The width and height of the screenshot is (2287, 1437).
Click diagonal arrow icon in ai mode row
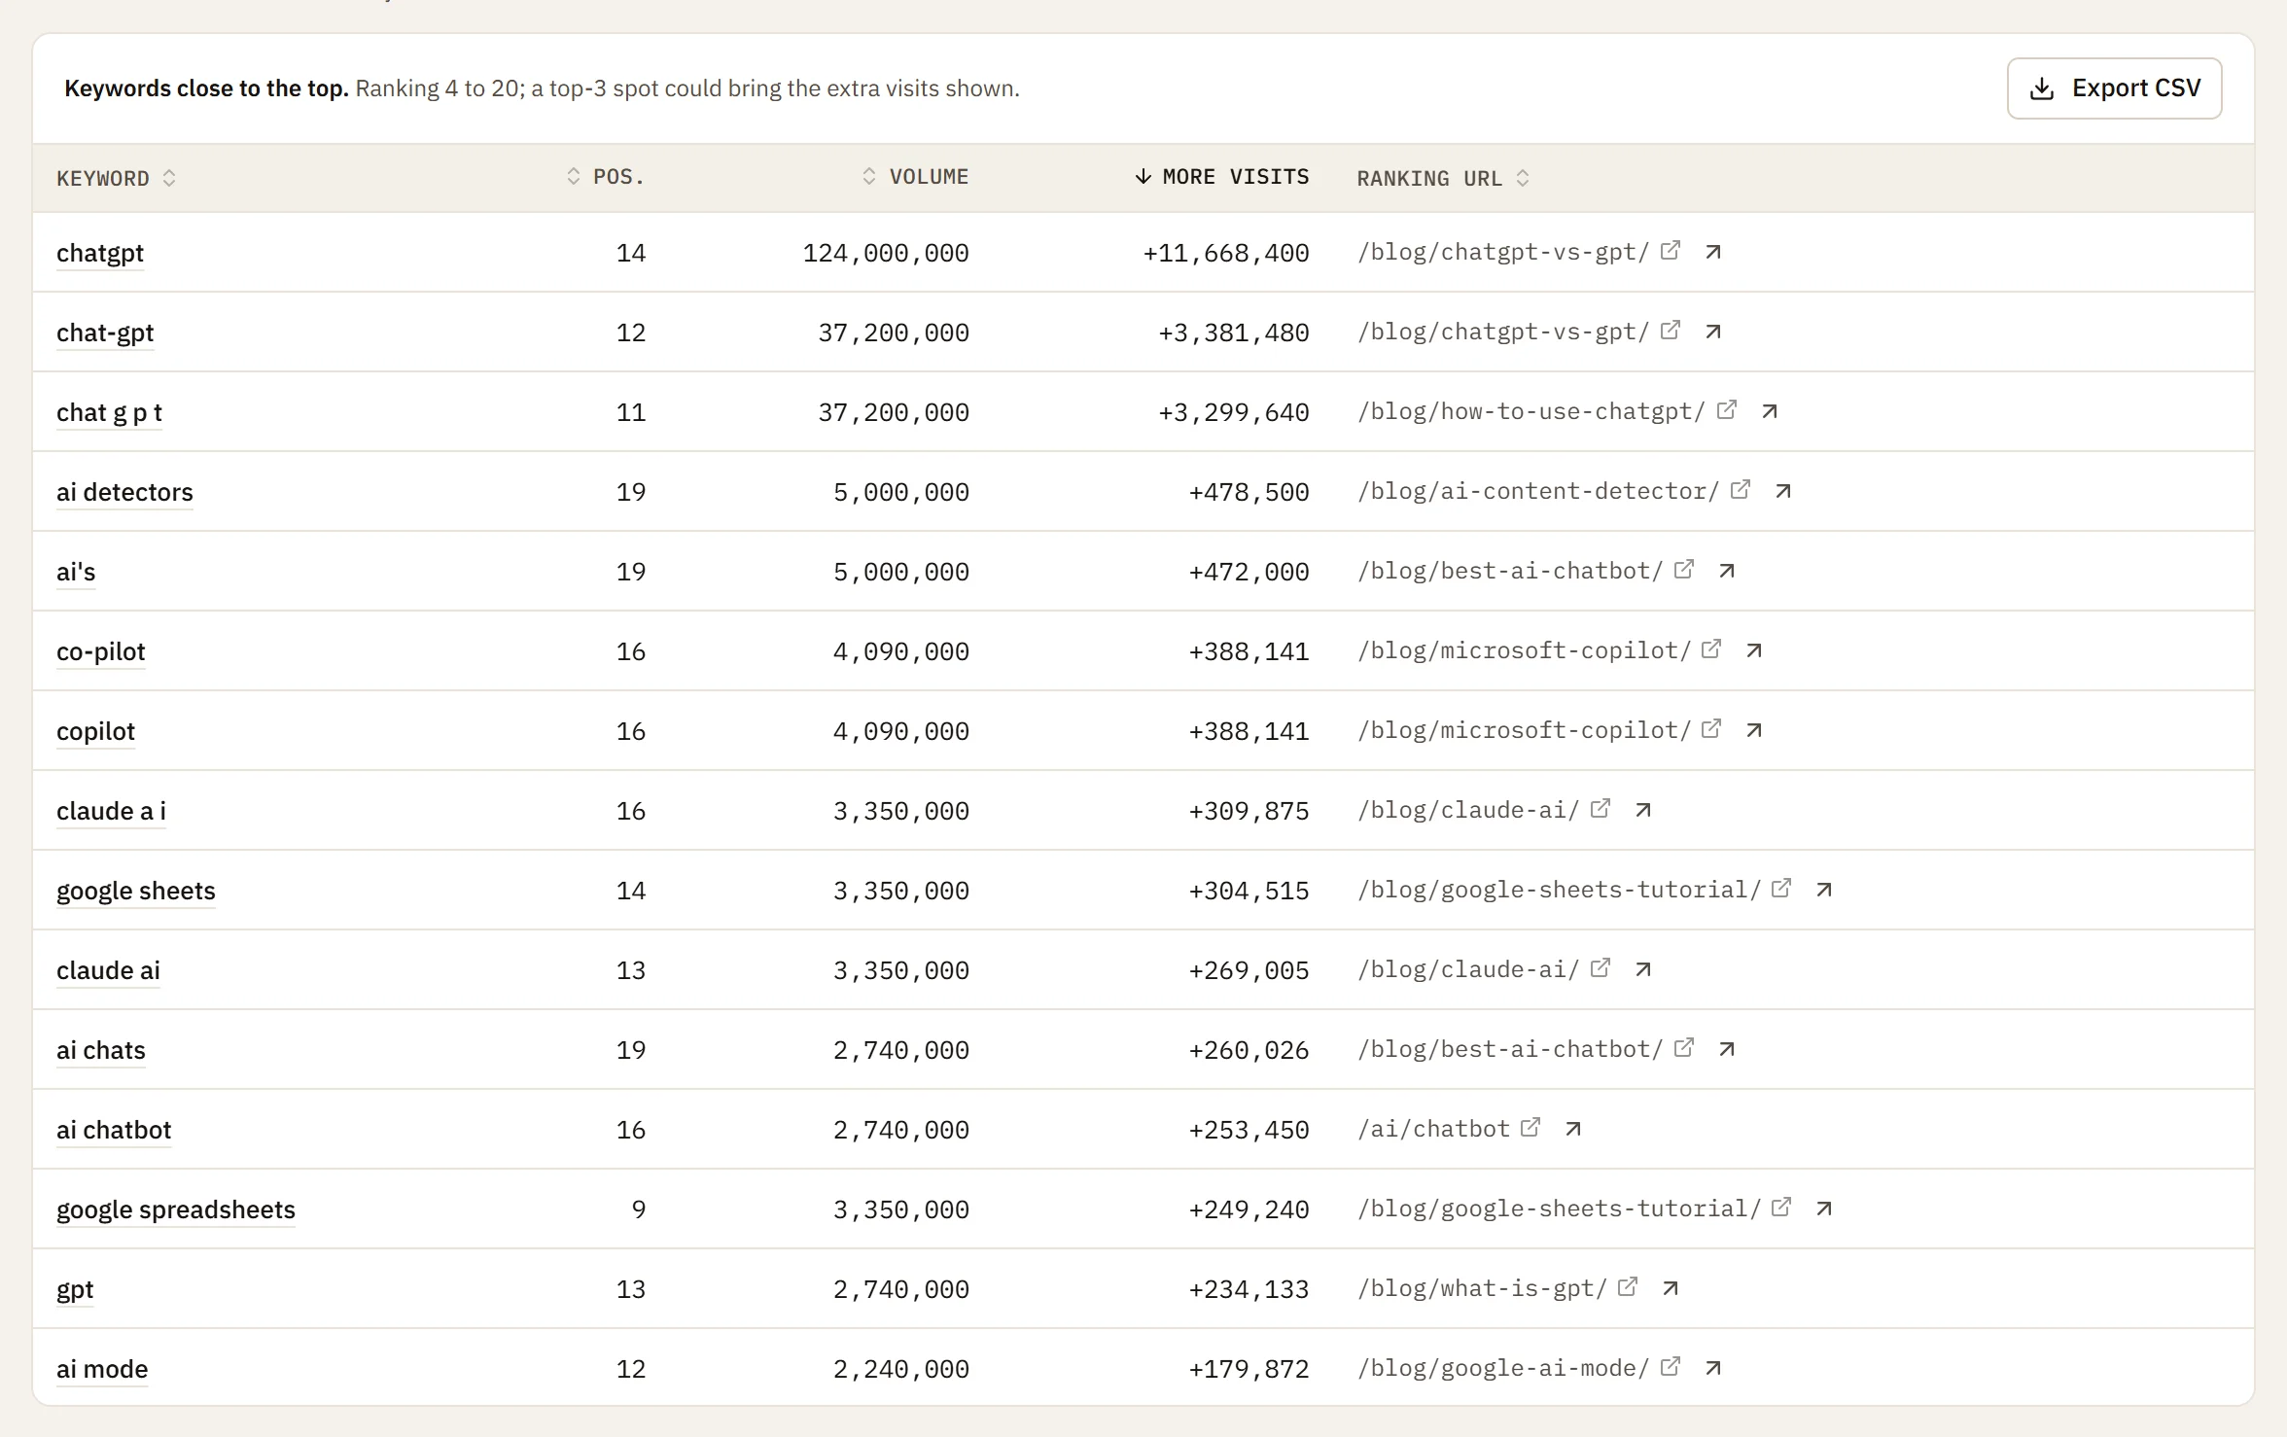point(1713,1368)
